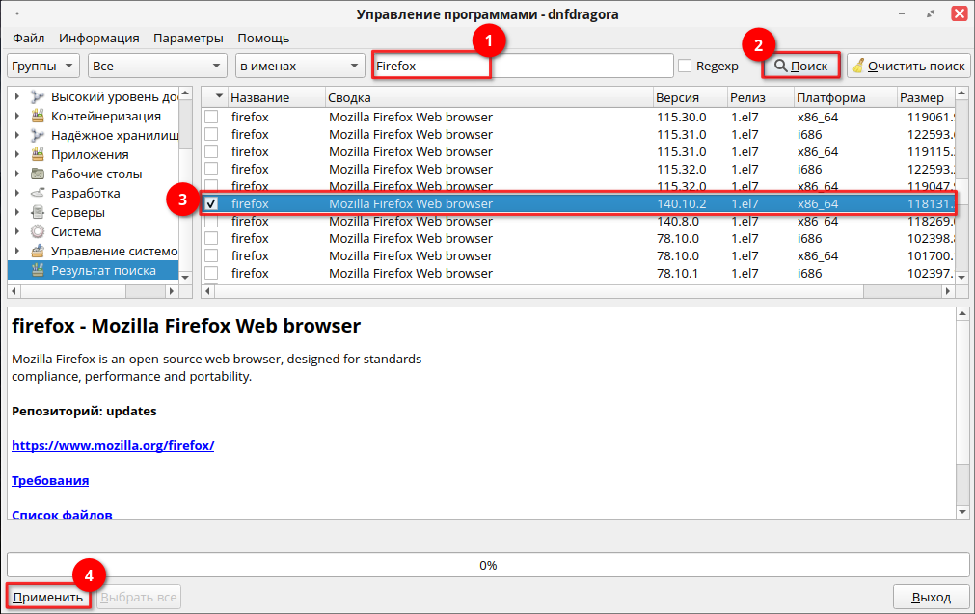The image size is (975, 614).
Task: Click the Контейнеризация group icon
Action: click(x=38, y=117)
